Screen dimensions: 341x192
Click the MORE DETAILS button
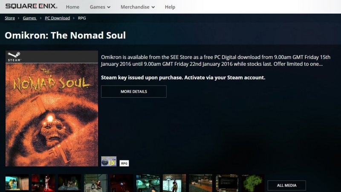pos(134,91)
